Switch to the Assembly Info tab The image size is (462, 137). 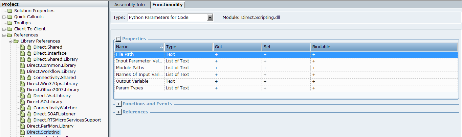tap(129, 4)
